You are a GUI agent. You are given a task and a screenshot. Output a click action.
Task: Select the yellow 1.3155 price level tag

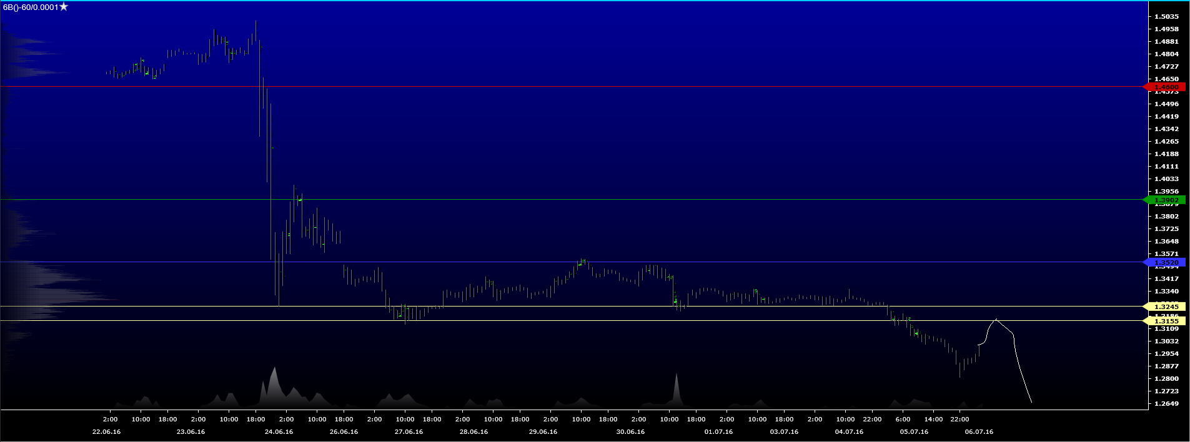click(x=1165, y=321)
